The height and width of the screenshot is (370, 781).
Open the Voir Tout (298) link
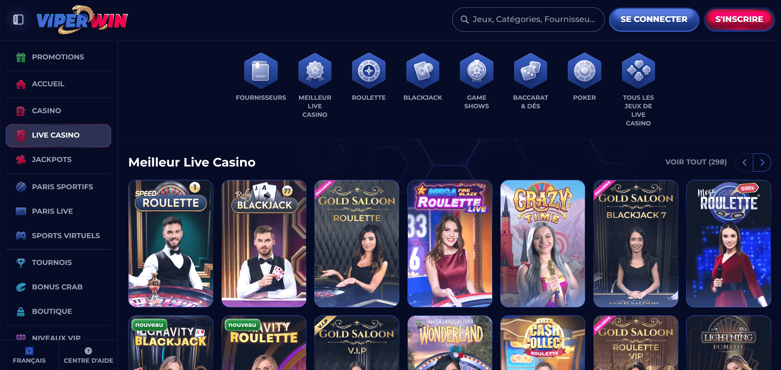(696, 162)
